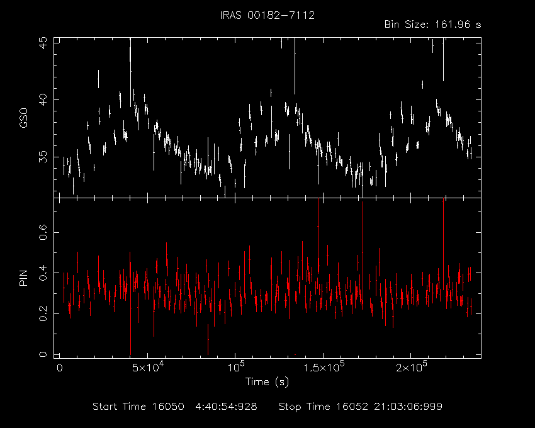
Task: Select the Bin Size: 161.96 s label
Action: (432, 25)
